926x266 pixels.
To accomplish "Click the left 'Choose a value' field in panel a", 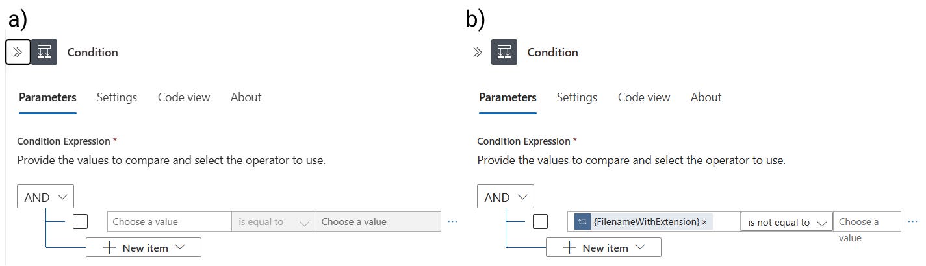I will tap(169, 222).
